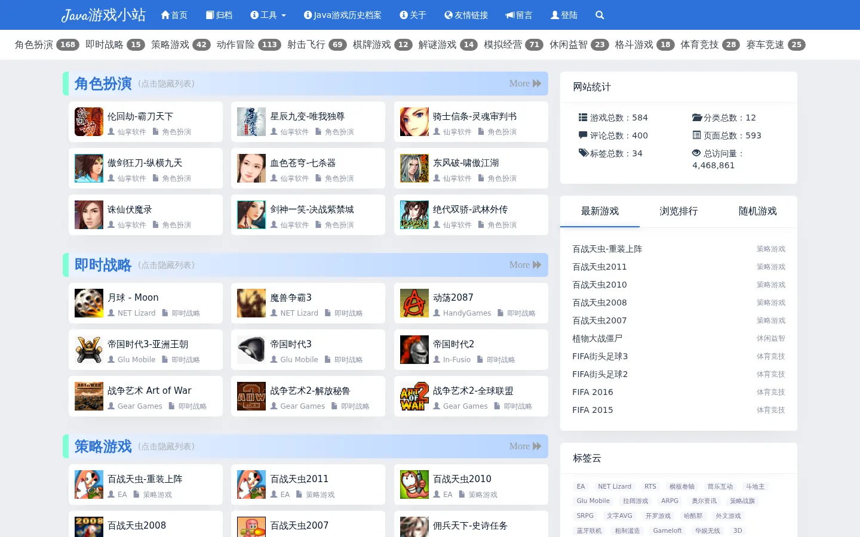Open the 帝国时代2 game icon
860x537 pixels.
point(414,350)
